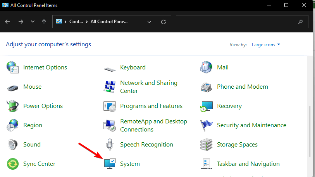315x177 pixels.
Task: Open the Programs and Features link
Action: [x=151, y=106]
